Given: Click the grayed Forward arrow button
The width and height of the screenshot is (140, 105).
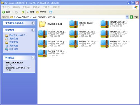Looking at the screenshot, I should point(16,12).
